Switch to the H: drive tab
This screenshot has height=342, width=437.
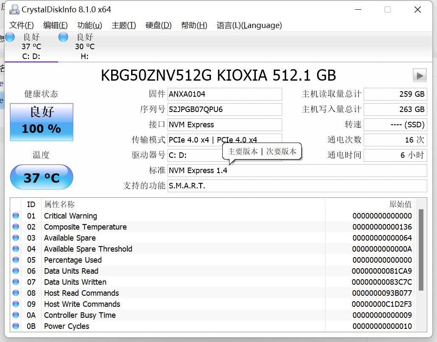[84, 46]
